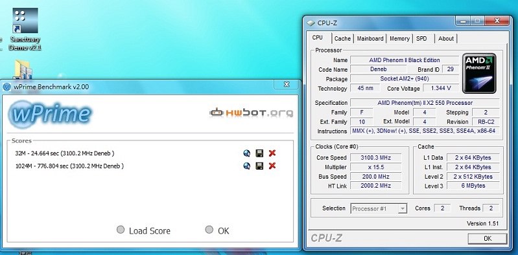Viewport: 518px width, 255px height.
Task: Click the Bus Speed value 200.0 MHz
Action: tap(376, 176)
